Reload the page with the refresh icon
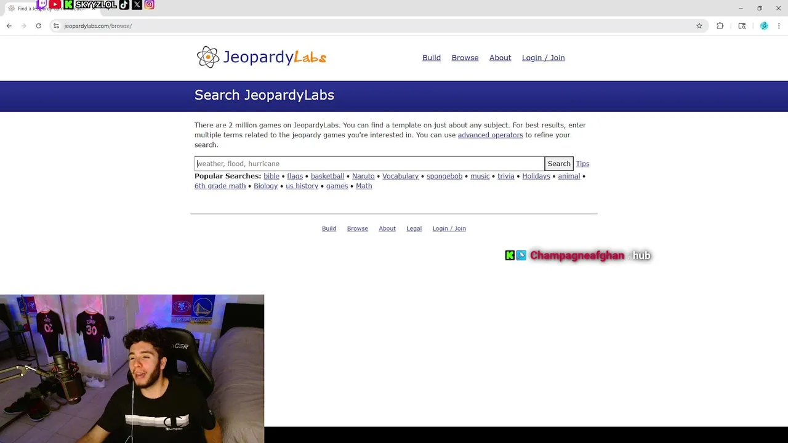Image resolution: width=788 pixels, height=443 pixels. [x=38, y=26]
